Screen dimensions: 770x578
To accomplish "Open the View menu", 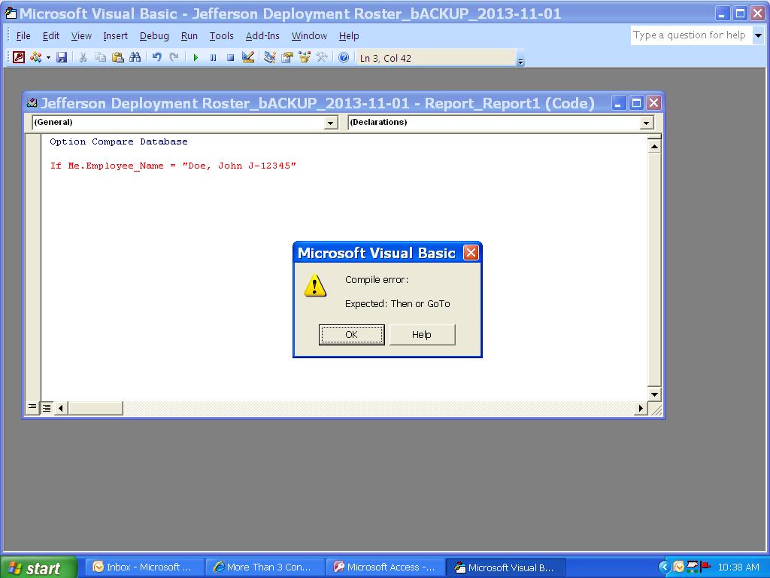I will tap(81, 36).
